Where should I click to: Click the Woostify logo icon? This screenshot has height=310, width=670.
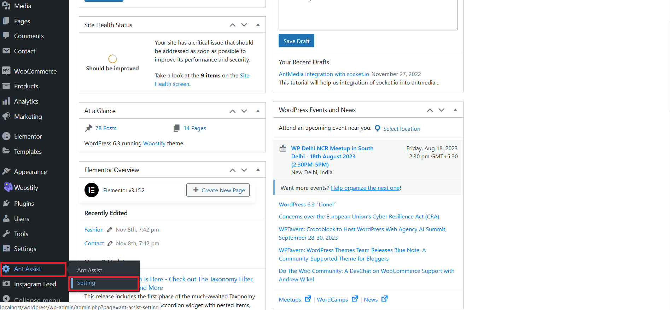[8, 187]
